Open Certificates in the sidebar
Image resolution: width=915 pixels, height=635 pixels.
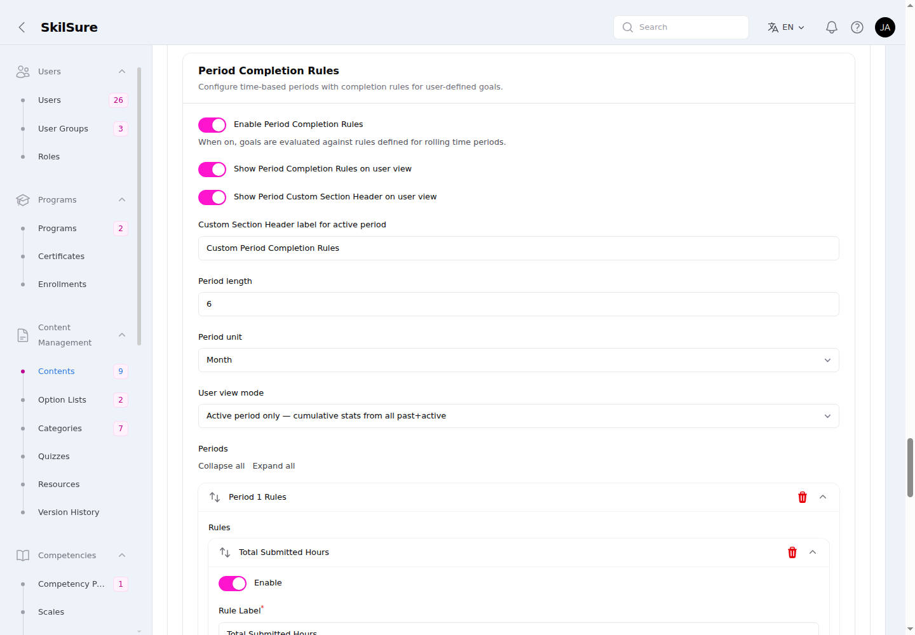(61, 257)
